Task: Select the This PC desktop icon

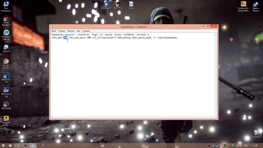Action: pos(6,7)
